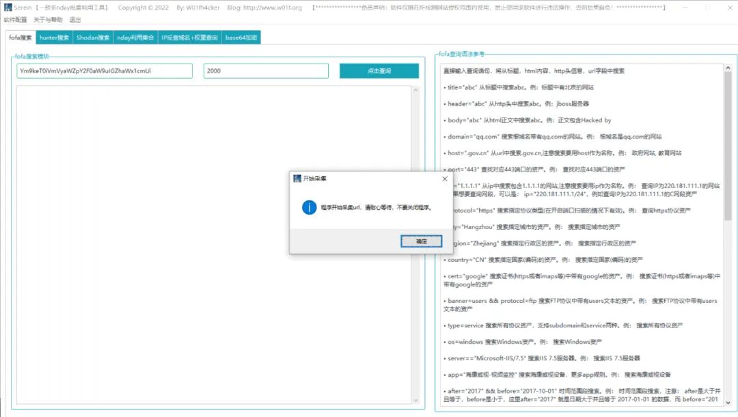Click the fofa查询语法参考 group label
The height and width of the screenshot is (417, 738).
[461, 54]
